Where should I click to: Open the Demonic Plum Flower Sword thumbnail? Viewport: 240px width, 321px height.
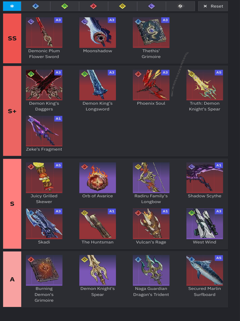point(44,33)
